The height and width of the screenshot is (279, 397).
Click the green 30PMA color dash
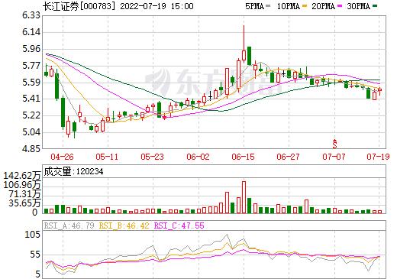click(x=375, y=6)
